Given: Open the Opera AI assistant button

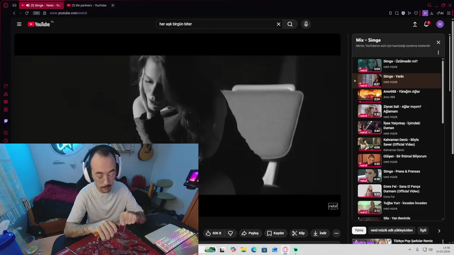Looking at the screenshot, I should click(440, 13).
